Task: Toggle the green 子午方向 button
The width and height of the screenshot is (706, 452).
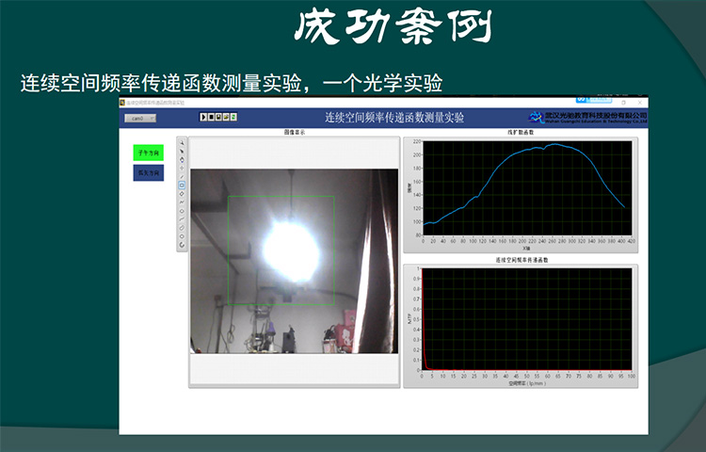Action: (x=148, y=153)
